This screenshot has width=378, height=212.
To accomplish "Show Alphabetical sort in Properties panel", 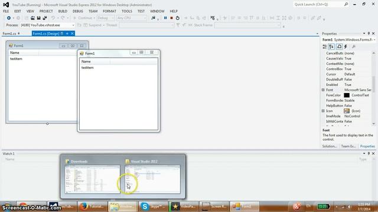I will coord(331,47).
